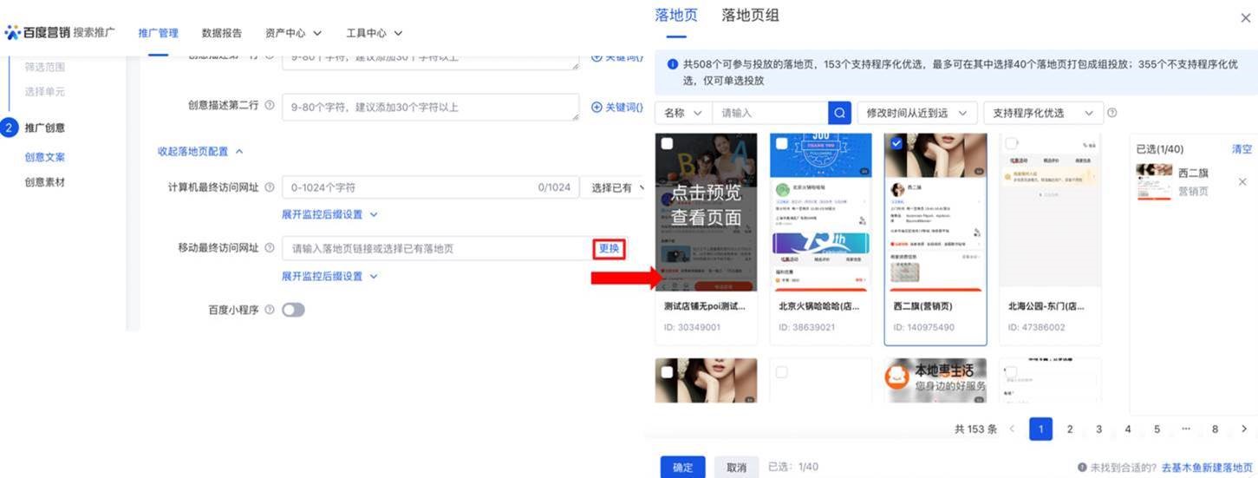Click help icon next to 移动最终访问网址
The image size is (1258, 478).
(270, 248)
